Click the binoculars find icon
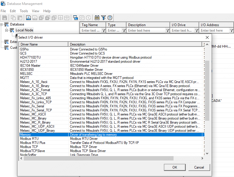Image resolution: width=234 pixels, height=177 pixels. [x=97, y=18]
